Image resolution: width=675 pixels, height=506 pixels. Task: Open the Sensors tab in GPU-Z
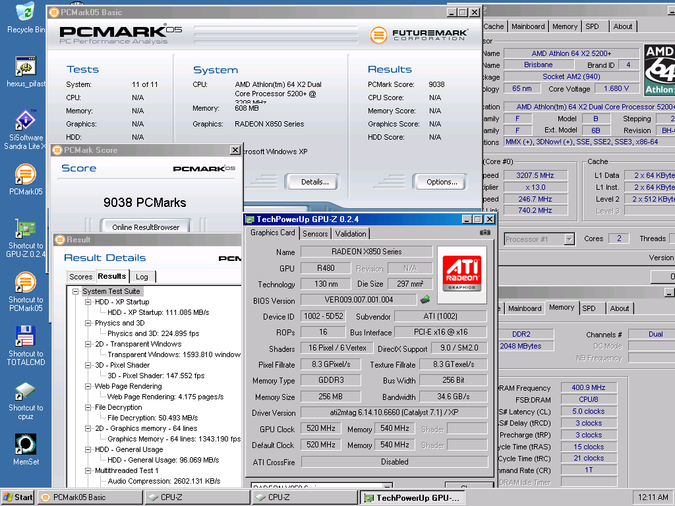[314, 234]
